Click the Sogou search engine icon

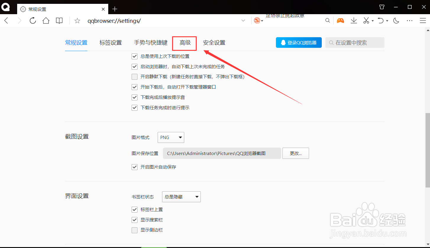[x=257, y=20]
